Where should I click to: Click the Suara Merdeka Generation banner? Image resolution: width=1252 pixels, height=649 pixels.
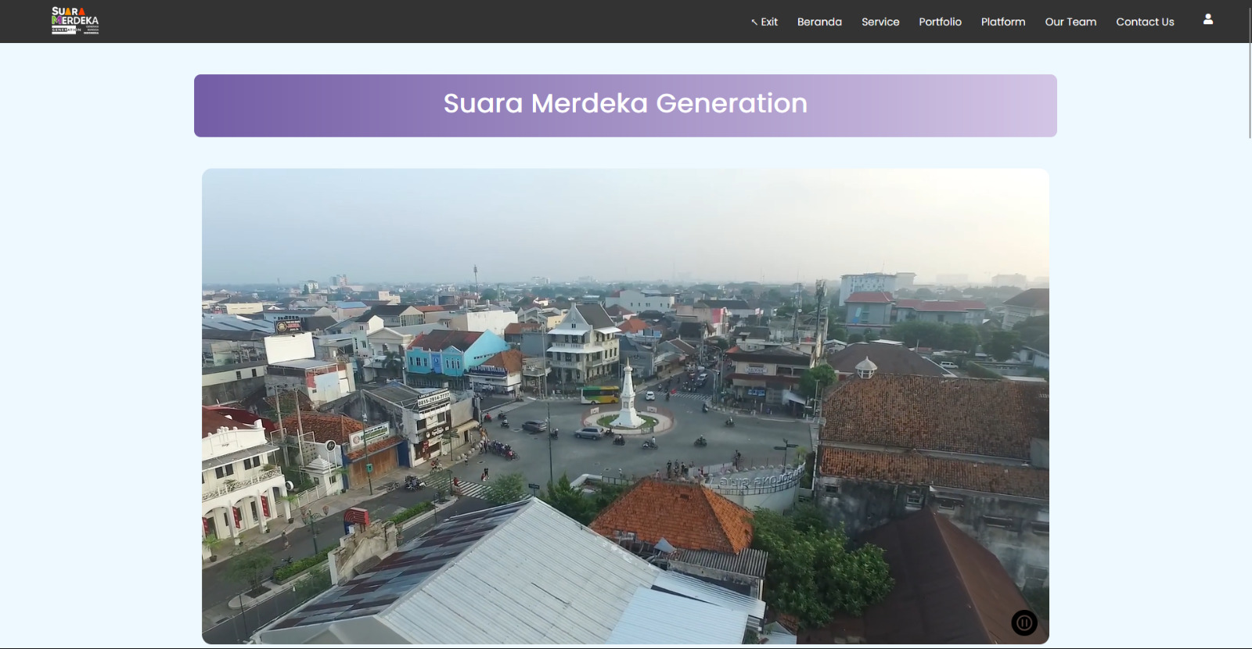click(x=625, y=106)
